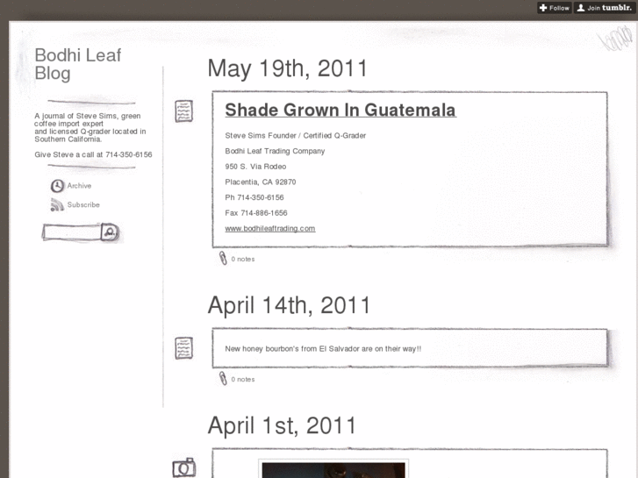
Task: Open the Subscribe link
Action: (83, 204)
